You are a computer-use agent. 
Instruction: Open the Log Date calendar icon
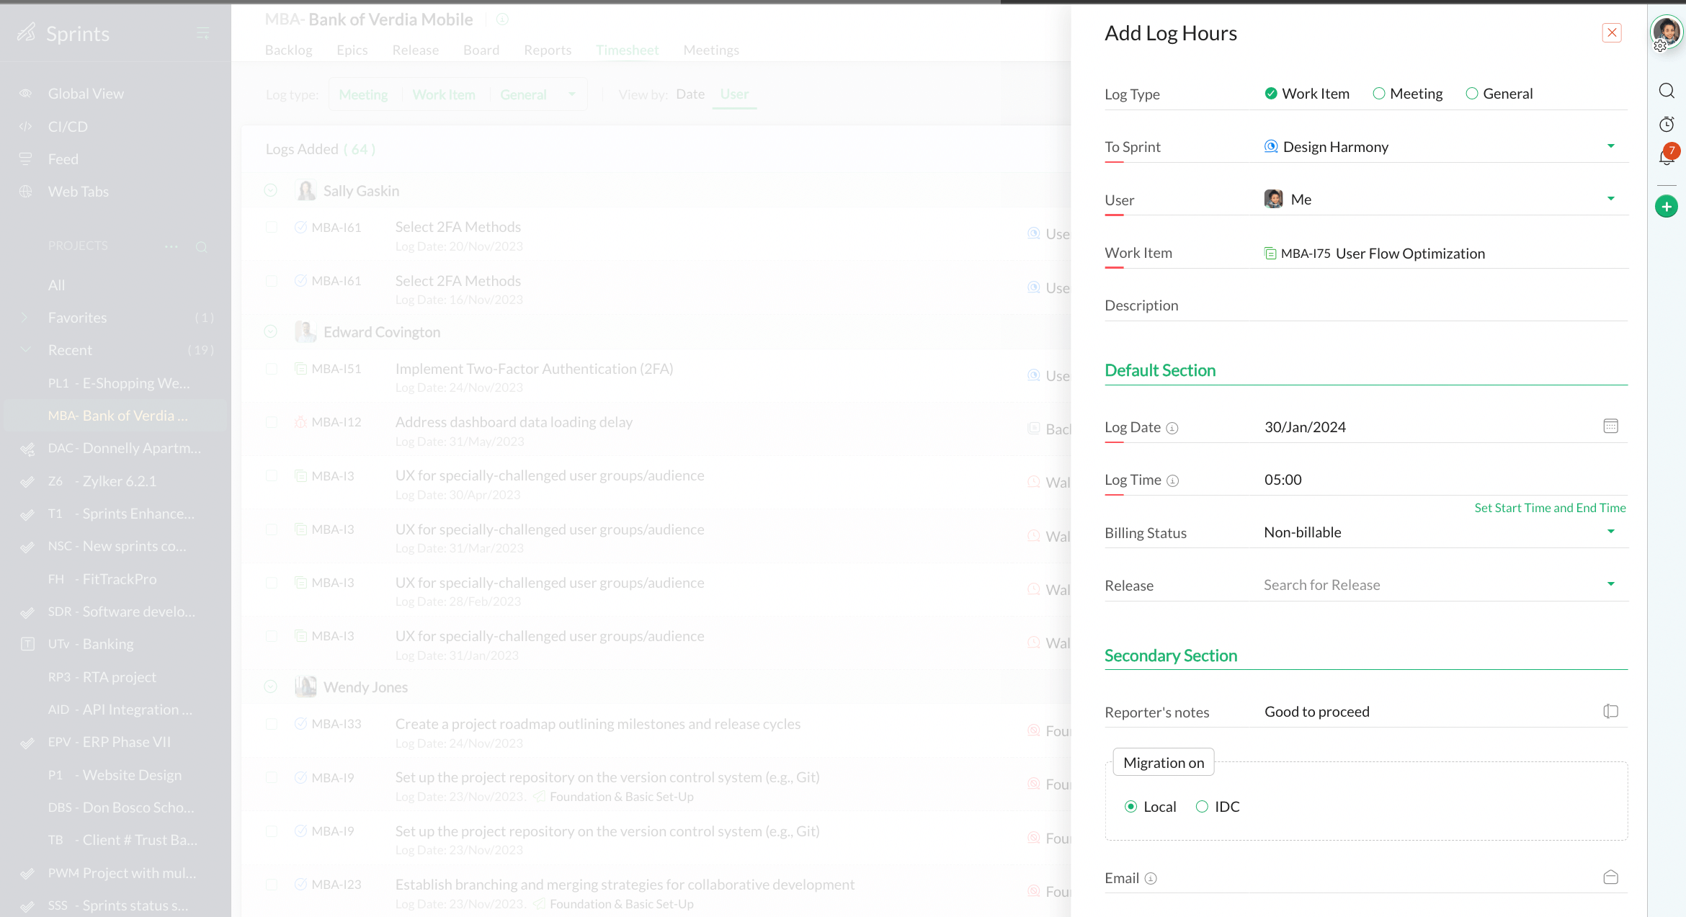(x=1611, y=426)
